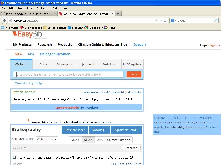The image size is (221, 165).
Task: Choose the MLA citation style link
Action: 18,54
